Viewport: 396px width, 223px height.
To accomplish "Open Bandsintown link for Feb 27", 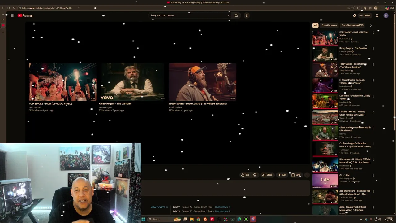I will coord(223,207).
